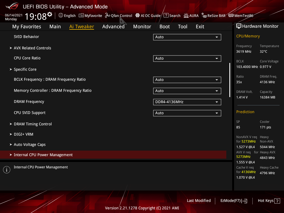The height and width of the screenshot is (213, 284).
Task: Click the CPU/Memory section heading
Action: [x=248, y=36]
